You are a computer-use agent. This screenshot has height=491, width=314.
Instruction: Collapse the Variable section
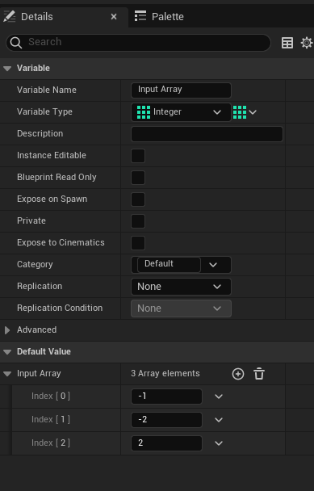coord(7,69)
